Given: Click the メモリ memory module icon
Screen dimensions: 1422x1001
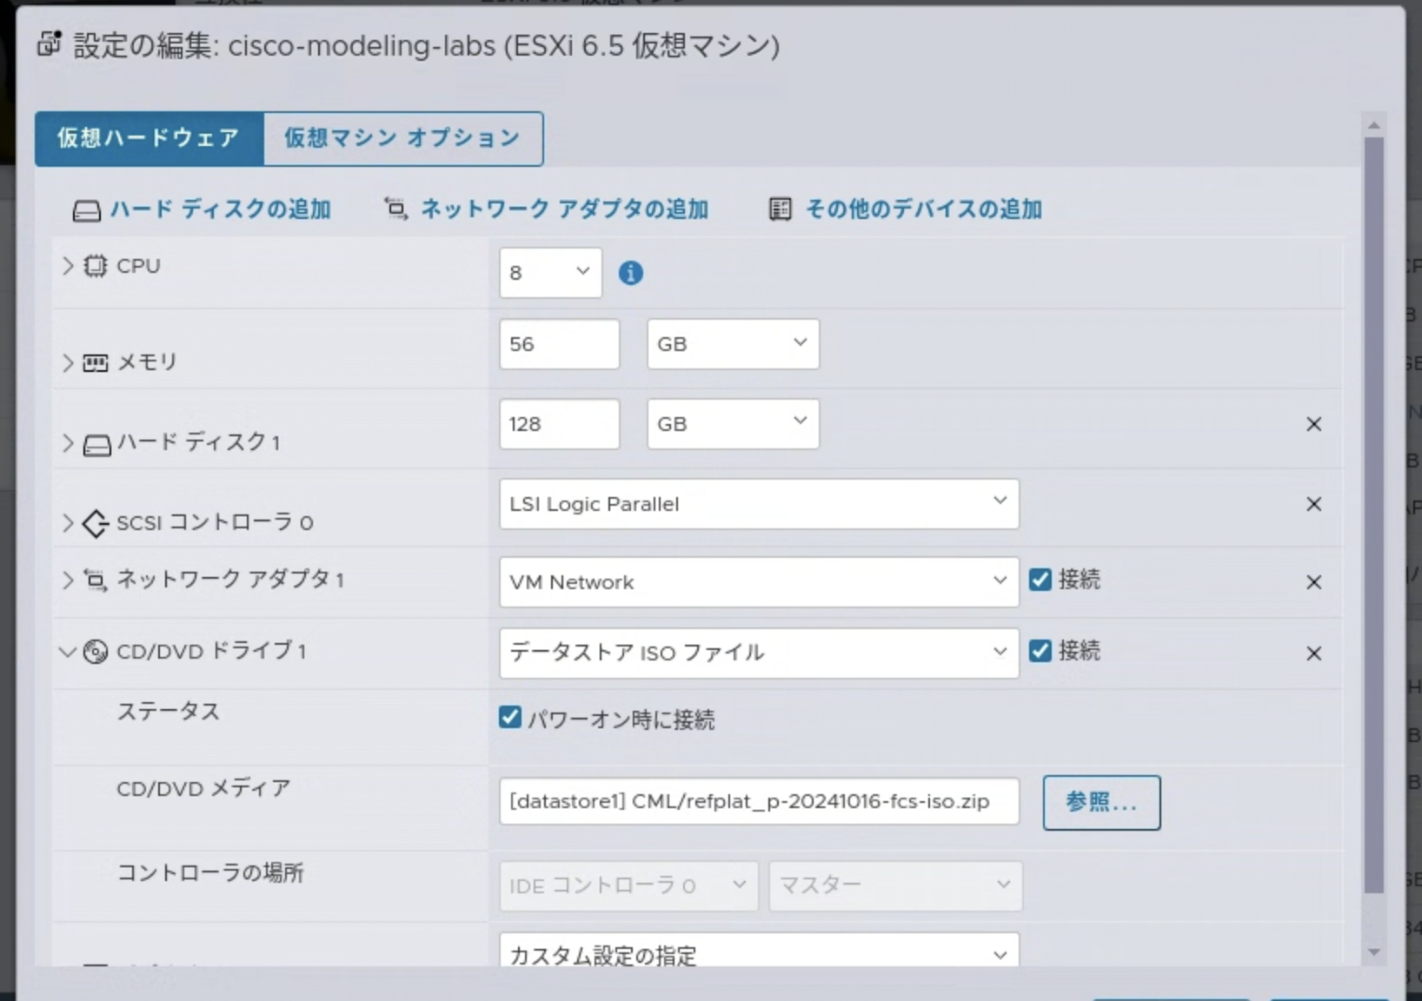Looking at the screenshot, I should 97,363.
